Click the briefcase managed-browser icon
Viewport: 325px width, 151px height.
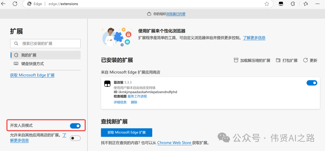pyautogui.click(x=149, y=14)
